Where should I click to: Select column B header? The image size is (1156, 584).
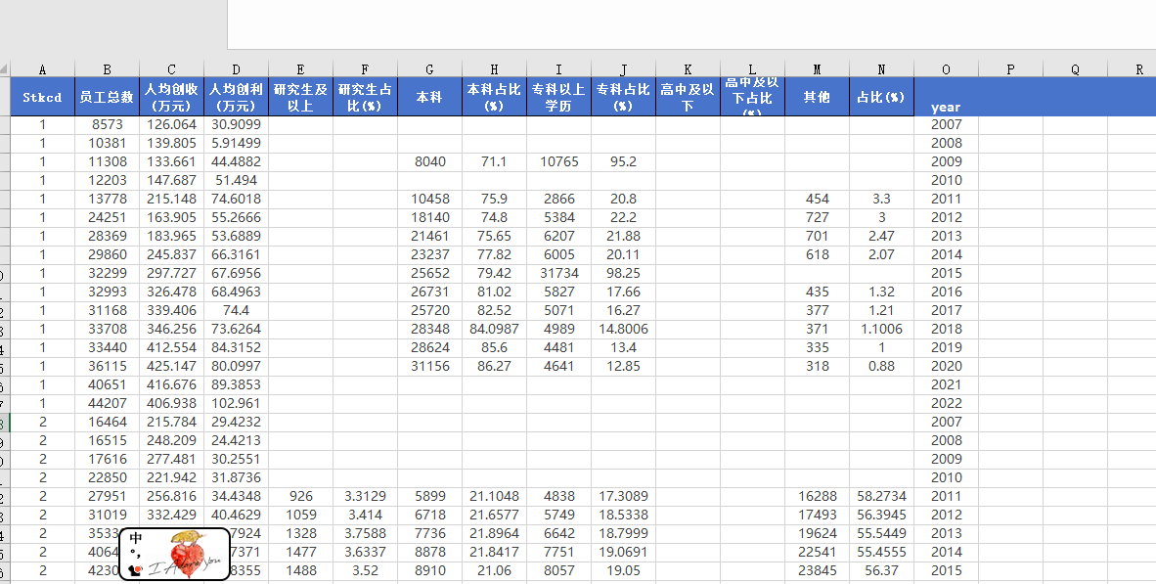point(107,69)
